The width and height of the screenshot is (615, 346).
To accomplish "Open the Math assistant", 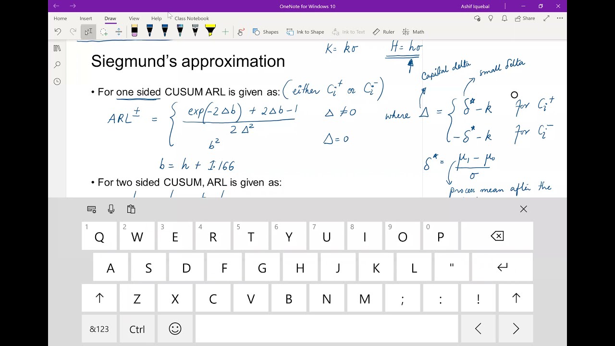I will tap(413, 32).
